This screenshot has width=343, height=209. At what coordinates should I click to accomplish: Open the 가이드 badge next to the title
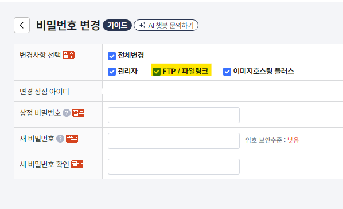(117, 25)
